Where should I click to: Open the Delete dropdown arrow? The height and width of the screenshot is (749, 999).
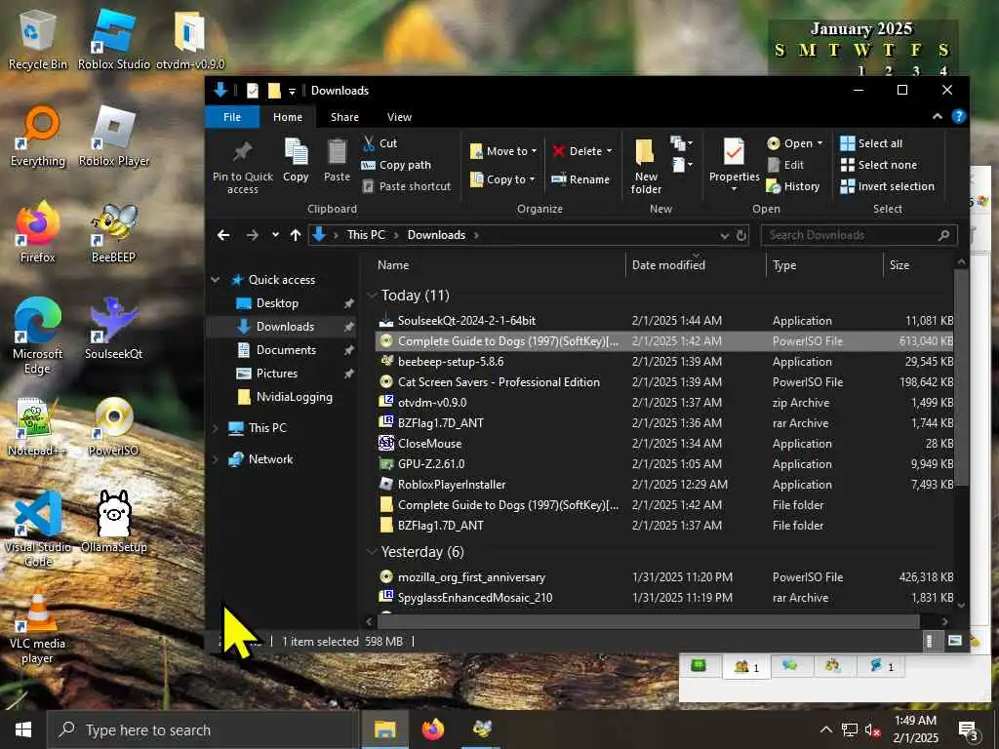point(609,151)
